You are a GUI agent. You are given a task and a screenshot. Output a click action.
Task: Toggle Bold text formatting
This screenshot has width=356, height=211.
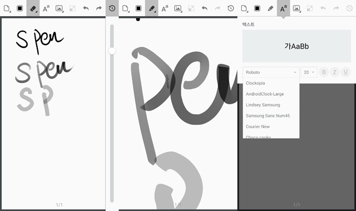point(324,72)
